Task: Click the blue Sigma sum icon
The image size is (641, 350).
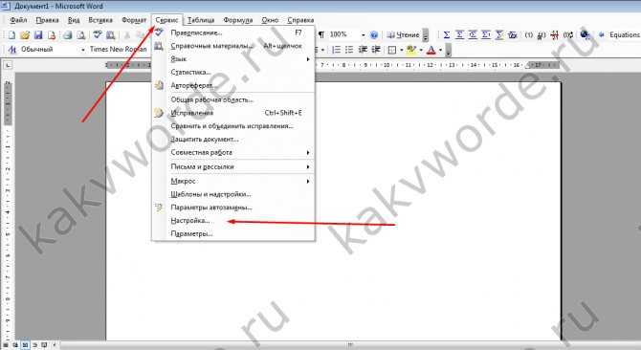Action: click(x=447, y=35)
